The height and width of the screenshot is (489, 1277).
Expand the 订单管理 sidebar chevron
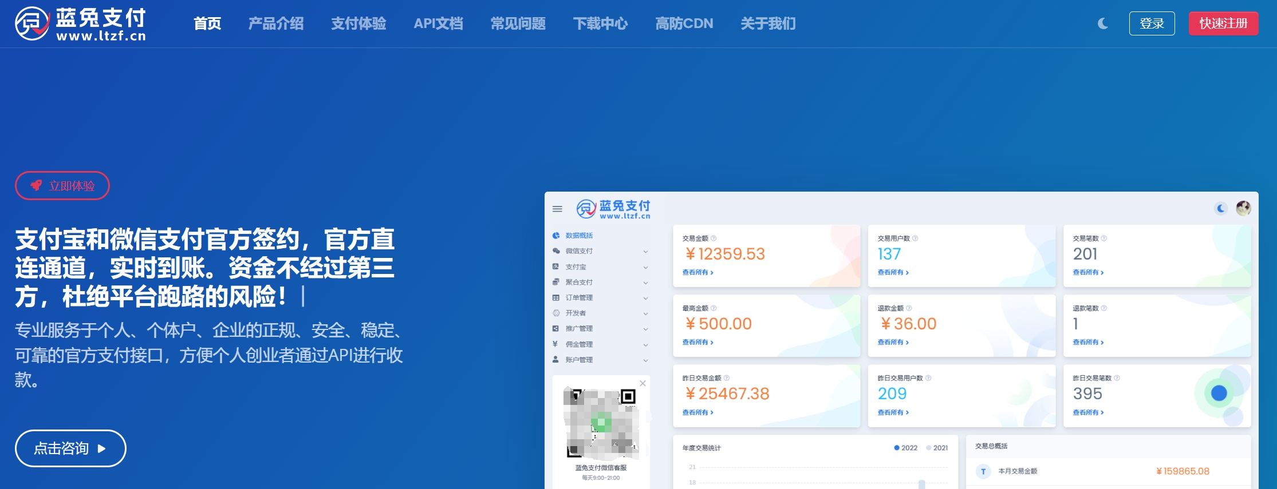[x=645, y=298]
